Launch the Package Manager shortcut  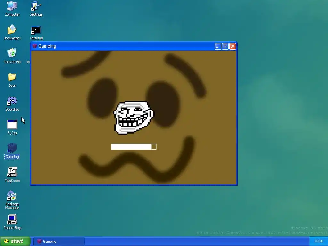(x=12, y=200)
